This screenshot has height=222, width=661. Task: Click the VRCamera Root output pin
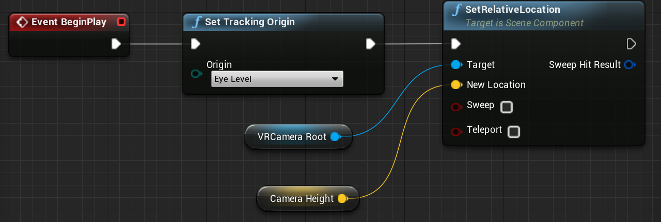(x=336, y=137)
